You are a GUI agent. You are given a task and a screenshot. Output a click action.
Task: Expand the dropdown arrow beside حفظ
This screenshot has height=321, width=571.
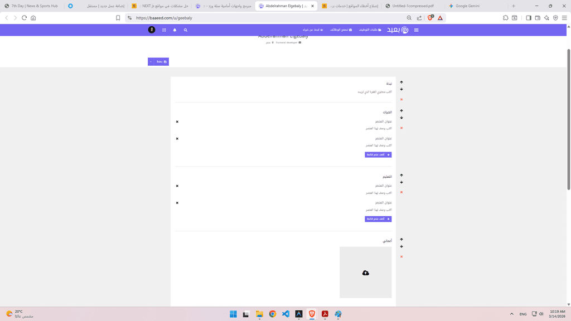[x=151, y=62]
